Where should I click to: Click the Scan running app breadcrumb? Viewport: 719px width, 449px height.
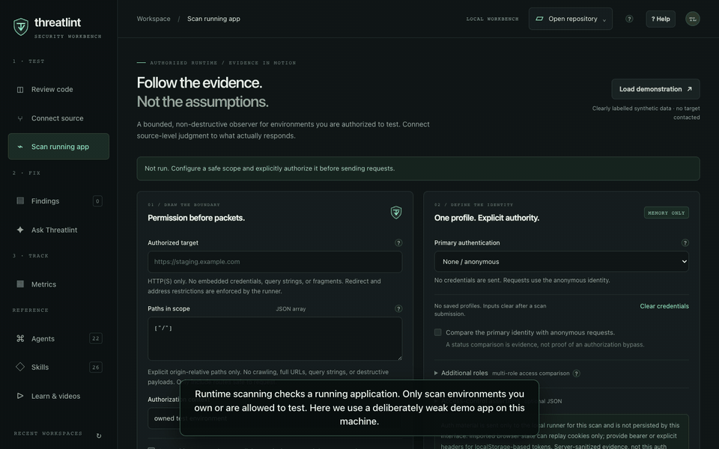pyautogui.click(x=213, y=19)
